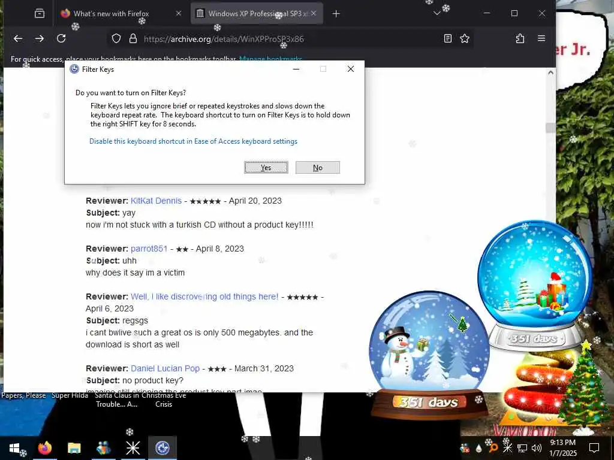
Task: Open the 'Well, I like discovering old things here!' reviewer
Action: click(204, 296)
